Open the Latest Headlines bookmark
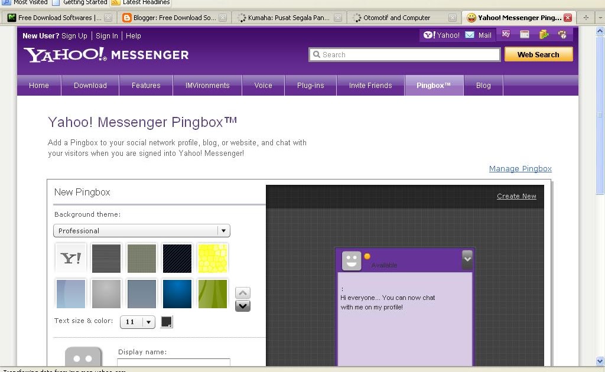Viewport: 605px width, 372px height. (141, 2)
